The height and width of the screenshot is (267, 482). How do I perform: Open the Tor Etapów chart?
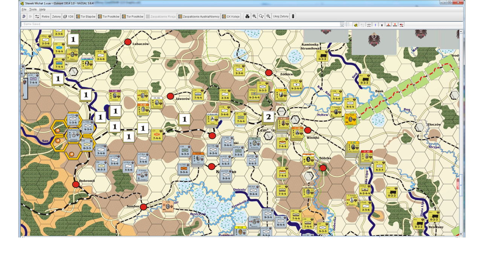85,17
